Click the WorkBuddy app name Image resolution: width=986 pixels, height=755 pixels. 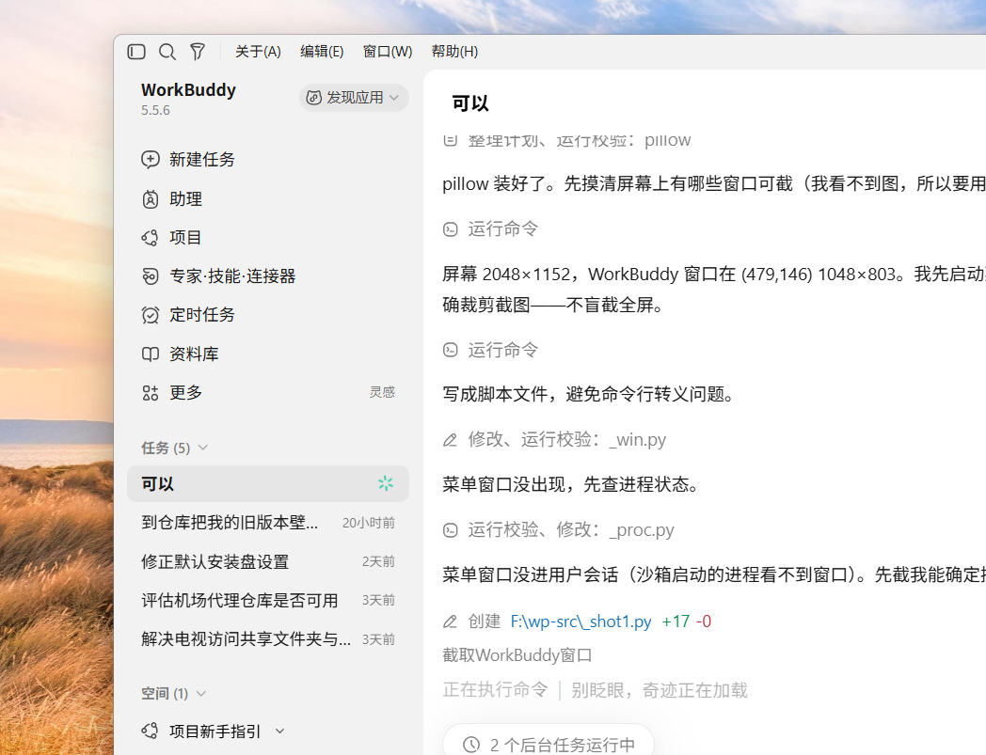[x=189, y=90]
